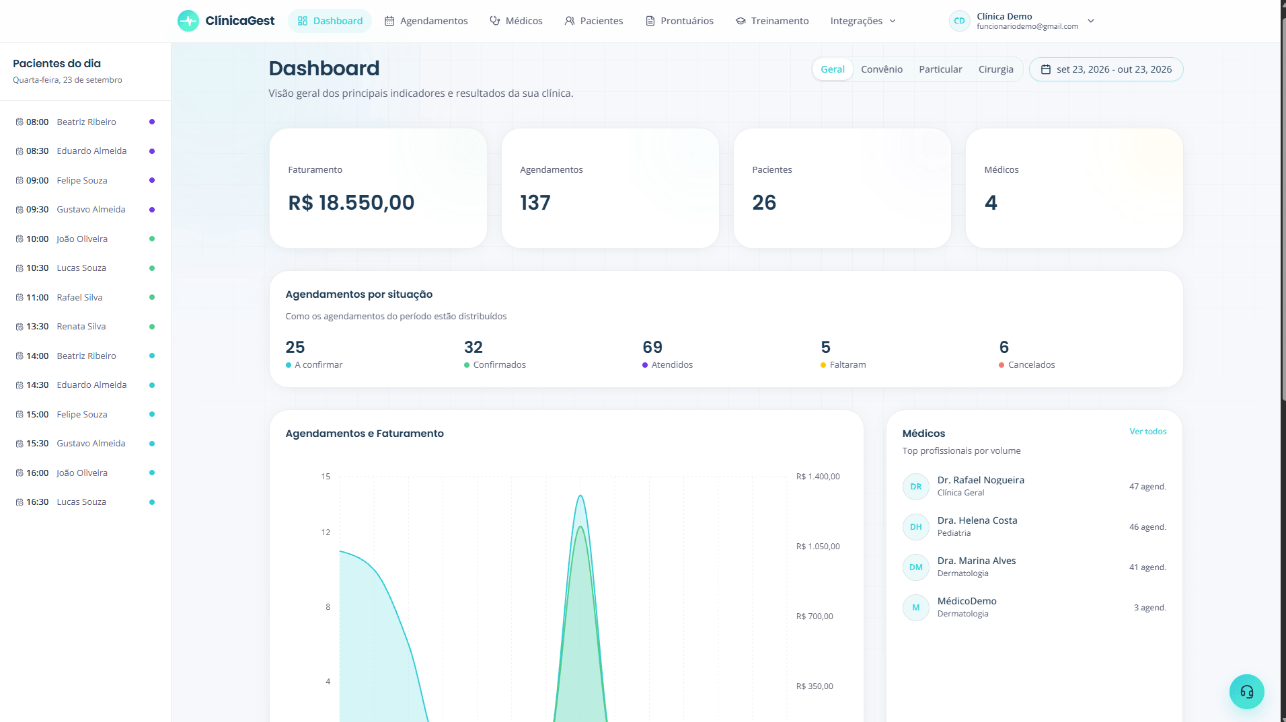This screenshot has height=722, width=1286.
Task: Switch to the Particular filter tab
Action: click(x=940, y=69)
